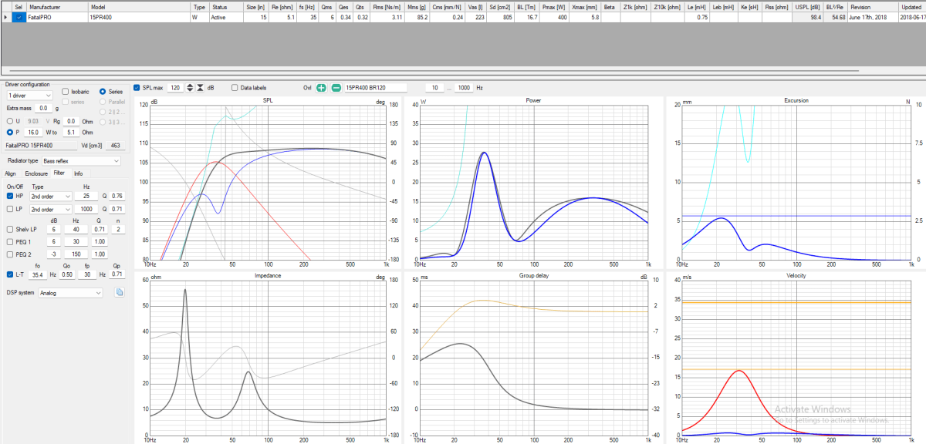The height and width of the screenshot is (444, 926).
Task: Edit Shelv LP frequency 40 field
Action: tap(76, 229)
